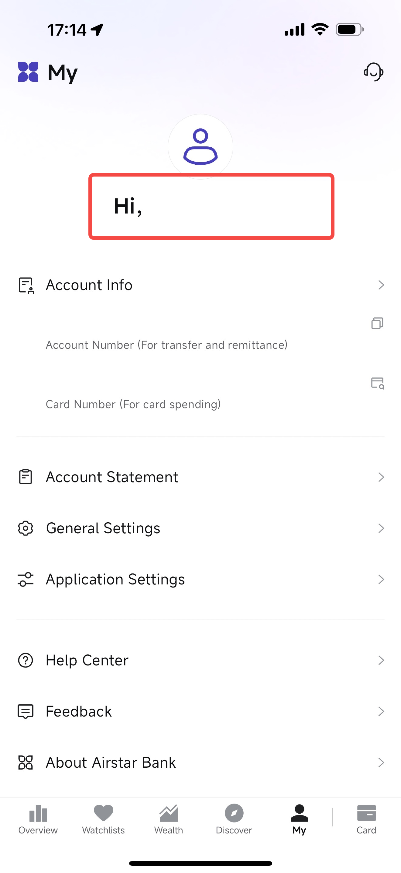Expand Application Settings with its chevron

tap(381, 580)
